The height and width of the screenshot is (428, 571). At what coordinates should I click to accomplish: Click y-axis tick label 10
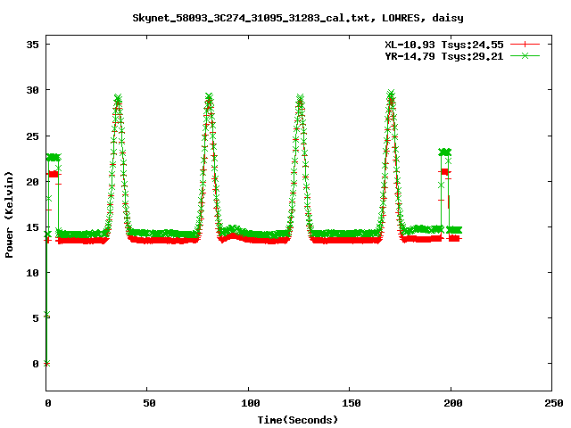[32, 273]
